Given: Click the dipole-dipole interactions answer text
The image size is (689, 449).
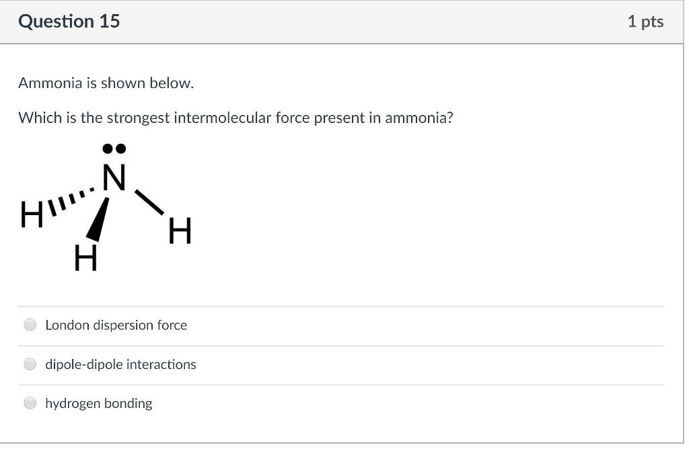Looking at the screenshot, I should (x=120, y=364).
